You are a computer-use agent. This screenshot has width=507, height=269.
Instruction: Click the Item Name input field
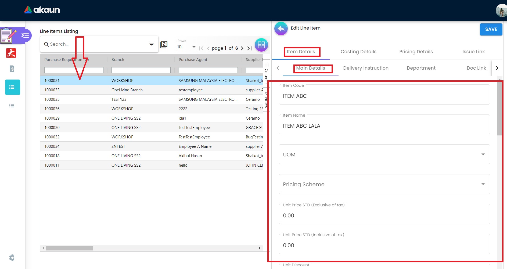point(384,126)
